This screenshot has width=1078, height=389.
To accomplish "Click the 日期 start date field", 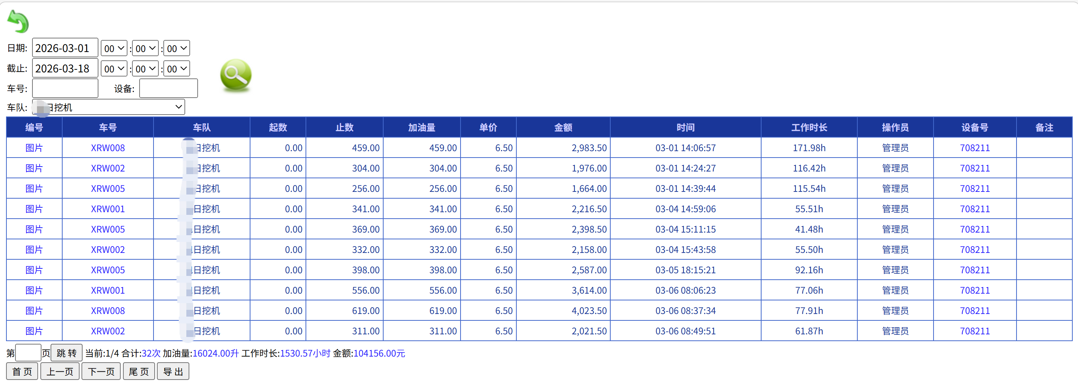I will pyautogui.click(x=65, y=48).
